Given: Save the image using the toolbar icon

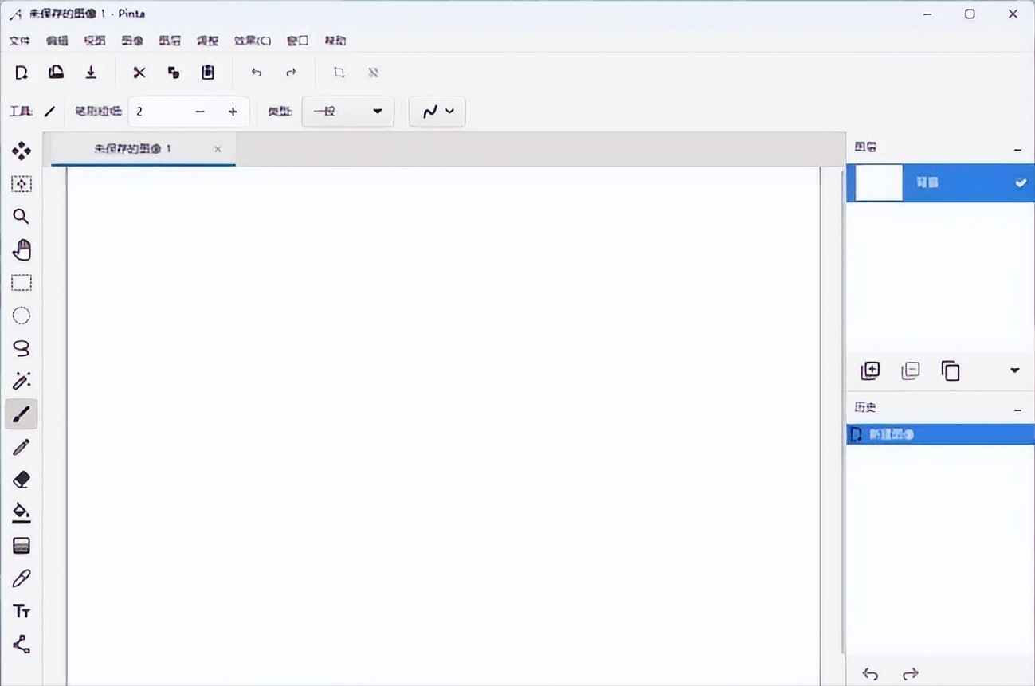Looking at the screenshot, I should 91,73.
